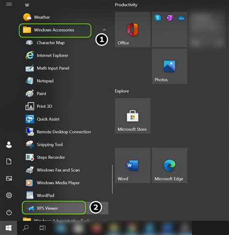Viewport: 229px width, 235px height.
Task: Open XPS Viewer from the app list
Action: click(54, 208)
